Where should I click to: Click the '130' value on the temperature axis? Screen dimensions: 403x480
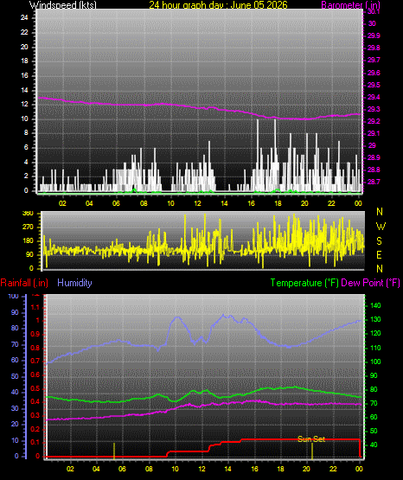pyautogui.click(x=375, y=319)
